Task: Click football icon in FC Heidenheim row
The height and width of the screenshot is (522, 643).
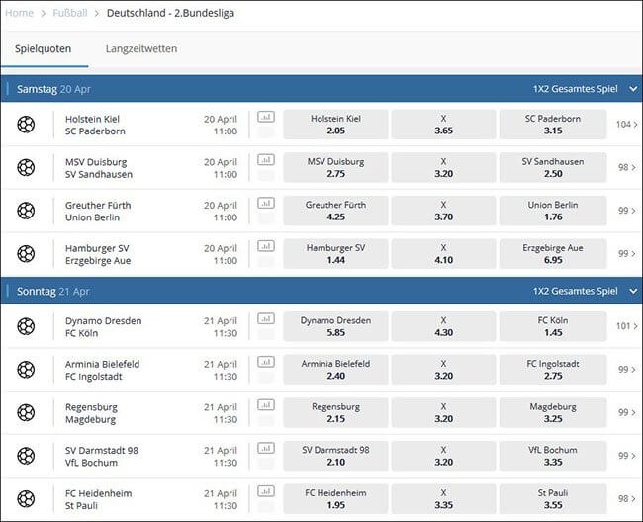Action: [26, 499]
